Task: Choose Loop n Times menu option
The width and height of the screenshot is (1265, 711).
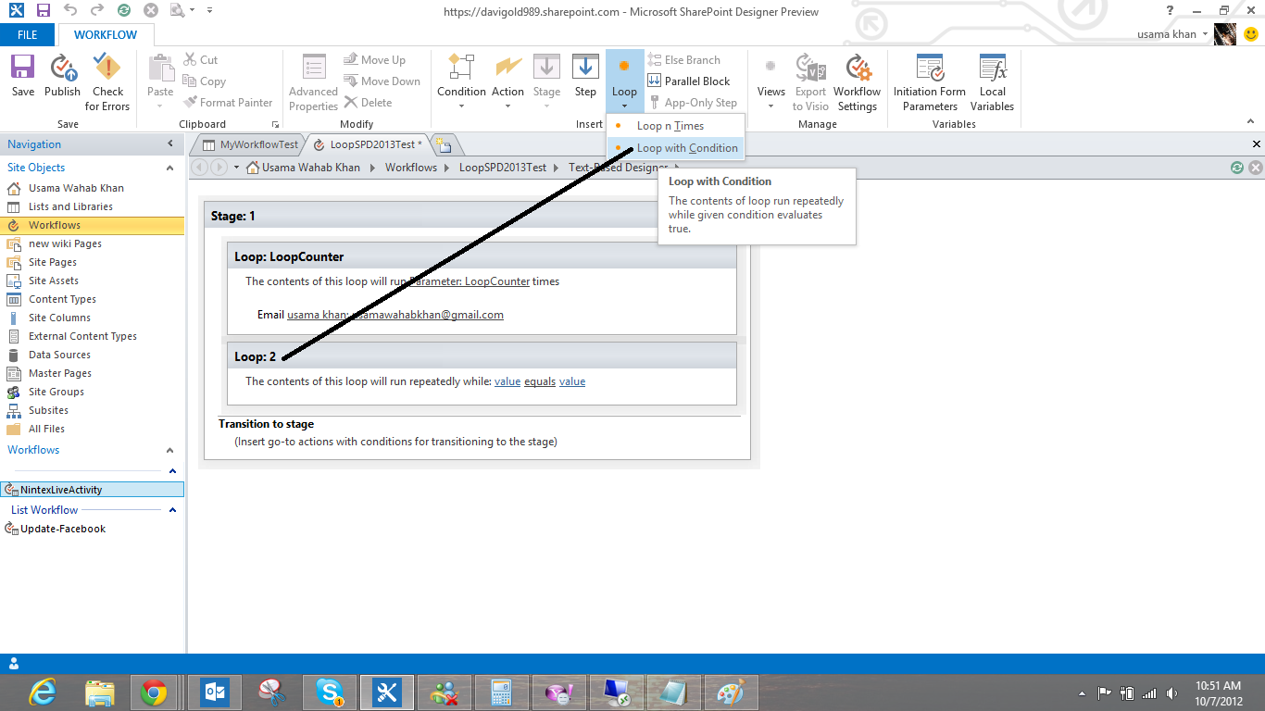Action: (x=675, y=126)
